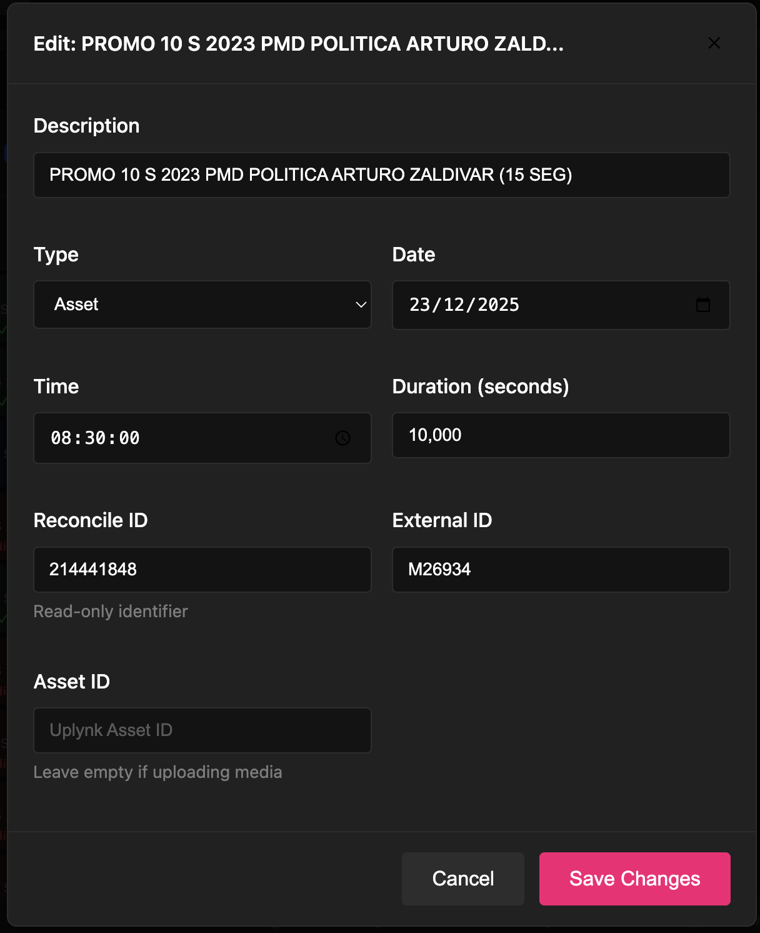
Task: Select the Description text input
Action: [382, 175]
